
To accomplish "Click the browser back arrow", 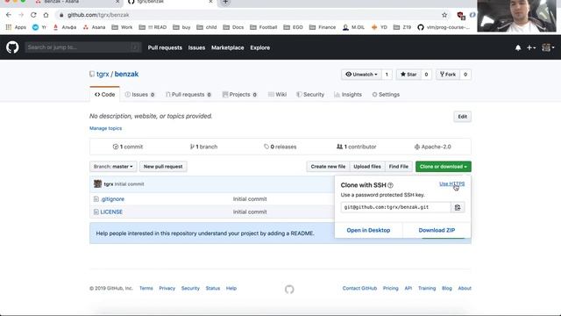I will (9, 15).
